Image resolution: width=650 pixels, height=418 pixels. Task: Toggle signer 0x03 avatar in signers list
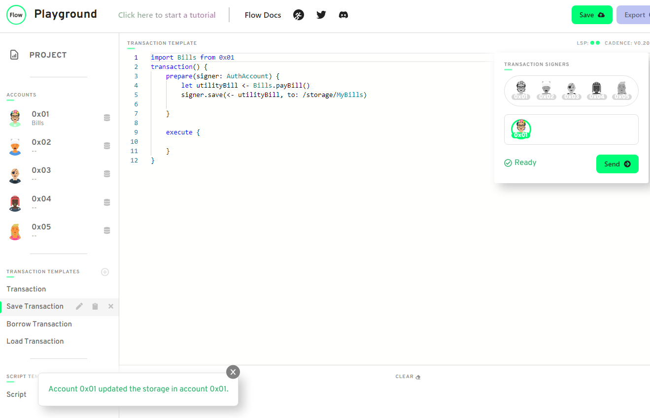pyautogui.click(x=572, y=91)
